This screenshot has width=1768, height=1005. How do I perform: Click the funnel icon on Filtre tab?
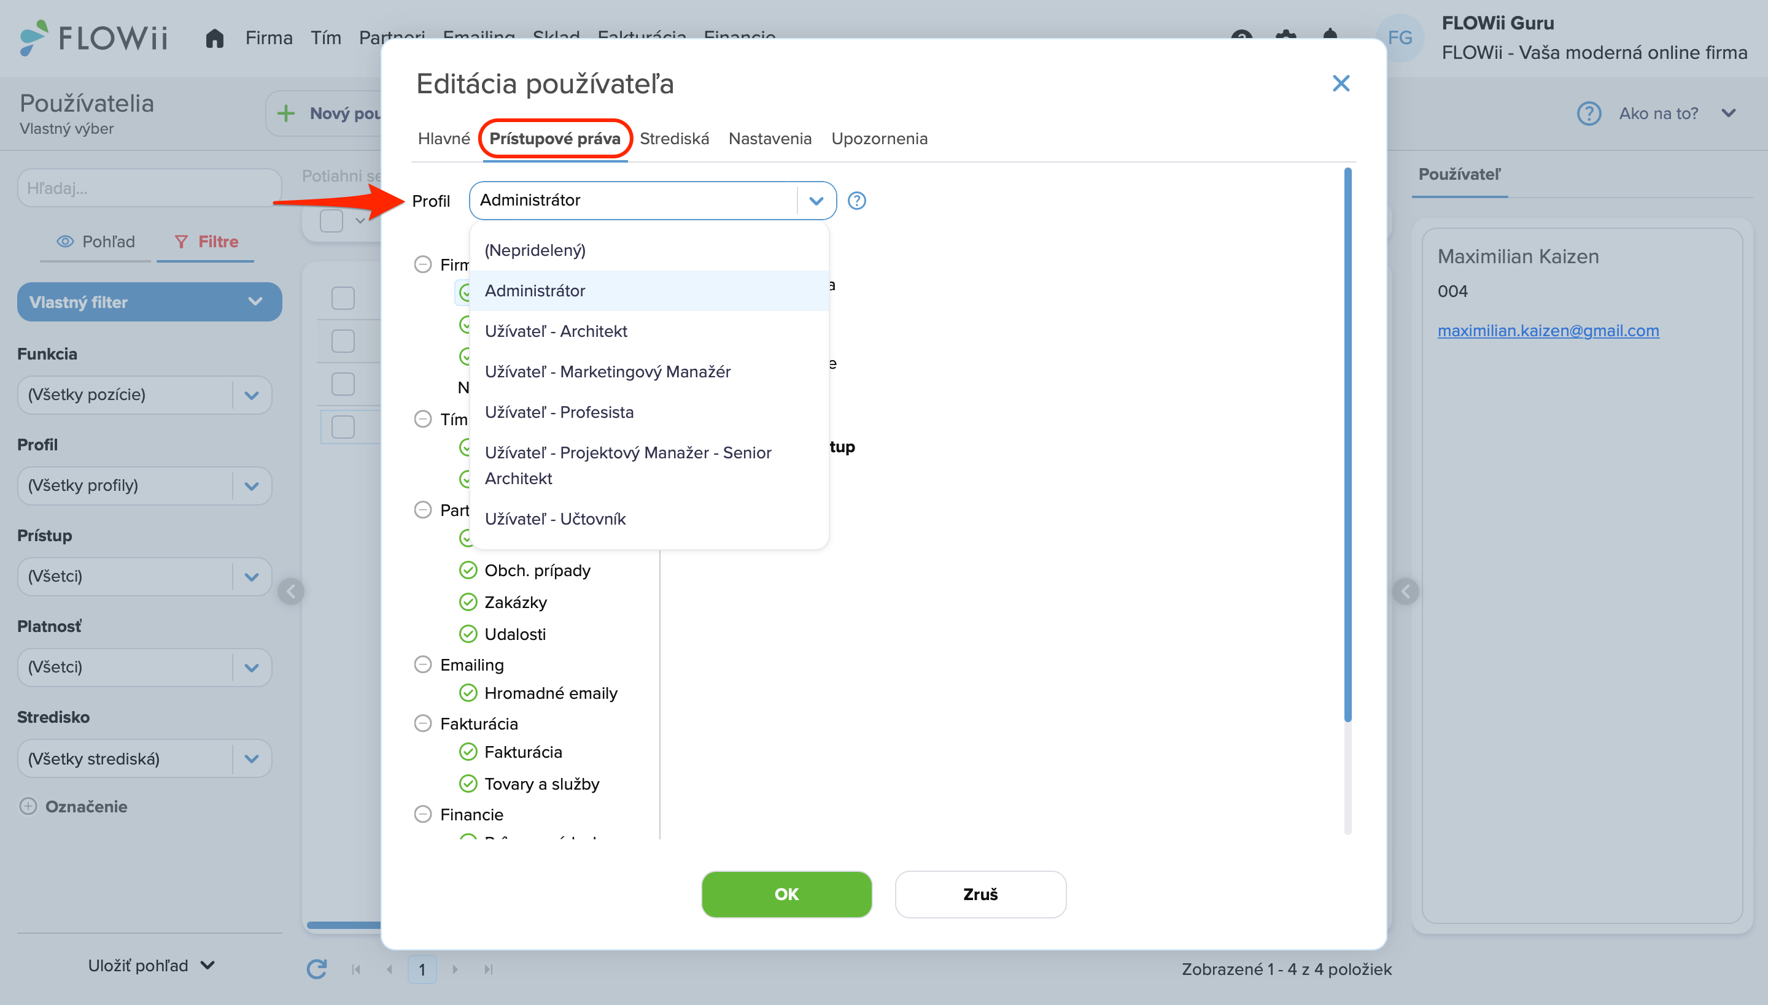click(181, 242)
